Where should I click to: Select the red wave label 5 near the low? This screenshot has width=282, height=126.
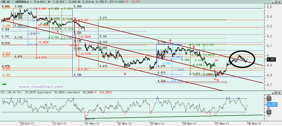tap(217, 80)
